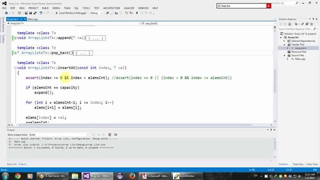Switch to the Error List tab
The width and height of the screenshot is (320, 180).
coord(11,164)
